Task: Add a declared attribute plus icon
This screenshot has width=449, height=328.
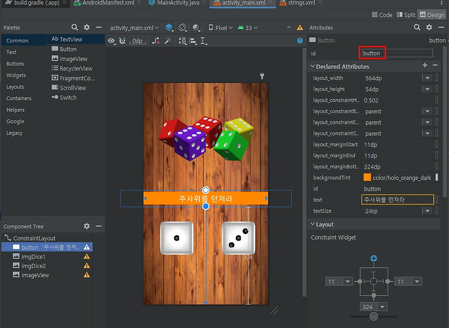Action: coord(425,65)
